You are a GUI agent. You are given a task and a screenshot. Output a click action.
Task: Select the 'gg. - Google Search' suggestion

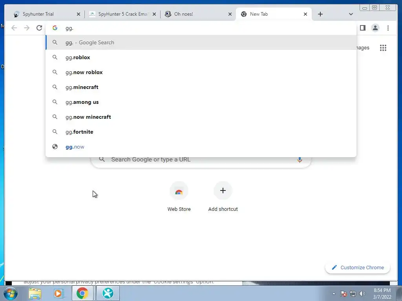tap(201, 42)
